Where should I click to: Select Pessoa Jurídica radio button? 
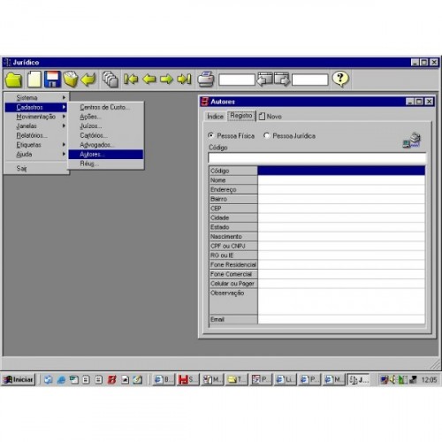266,135
